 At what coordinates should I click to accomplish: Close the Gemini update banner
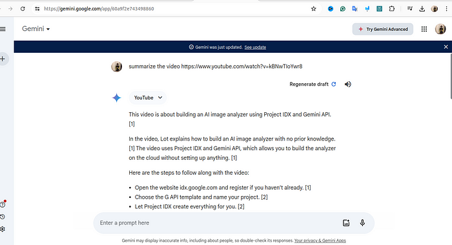(446, 46)
